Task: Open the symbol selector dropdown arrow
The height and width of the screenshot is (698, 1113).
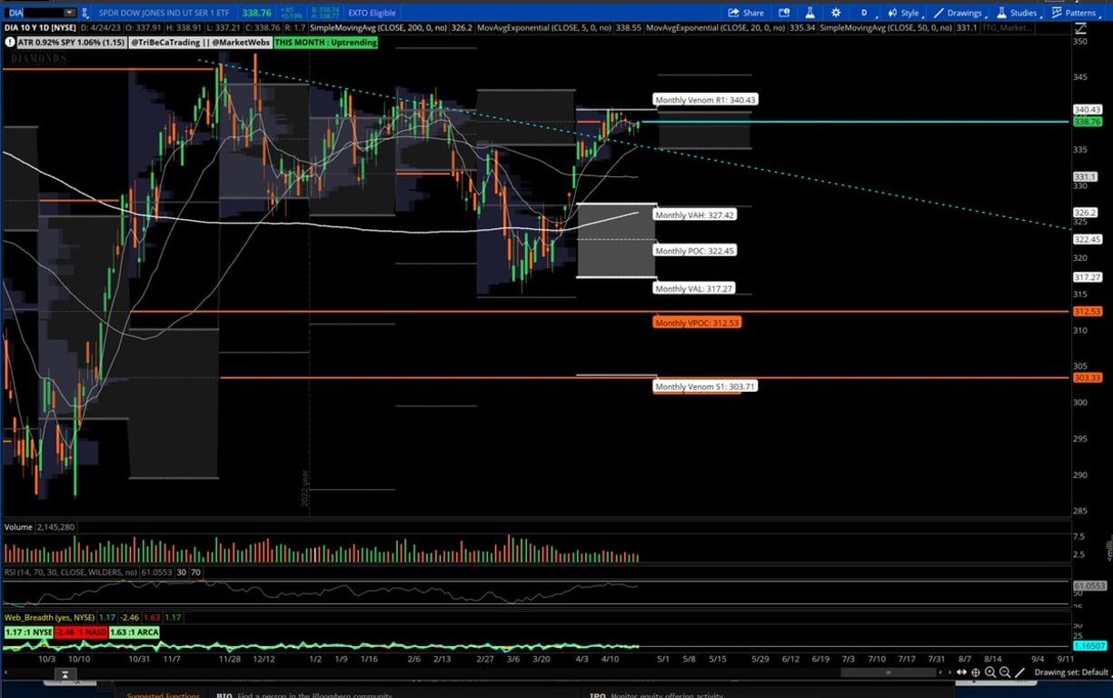Action: [70, 13]
